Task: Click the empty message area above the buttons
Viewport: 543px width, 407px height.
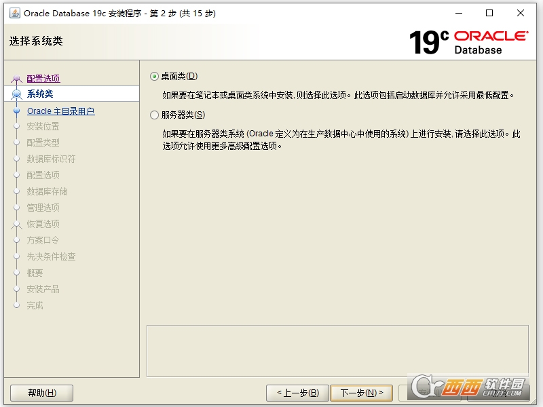Action: tap(337, 351)
